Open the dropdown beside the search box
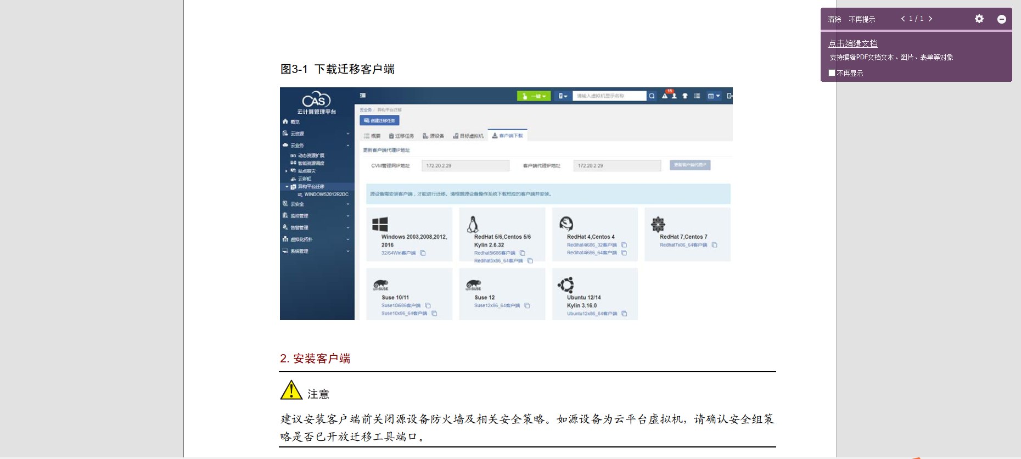The image size is (1021, 459). (563, 96)
